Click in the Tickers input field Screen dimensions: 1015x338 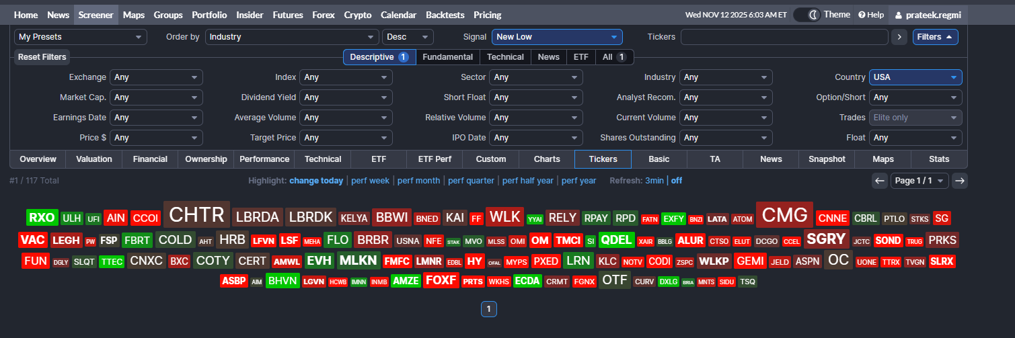[x=784, y=37]
